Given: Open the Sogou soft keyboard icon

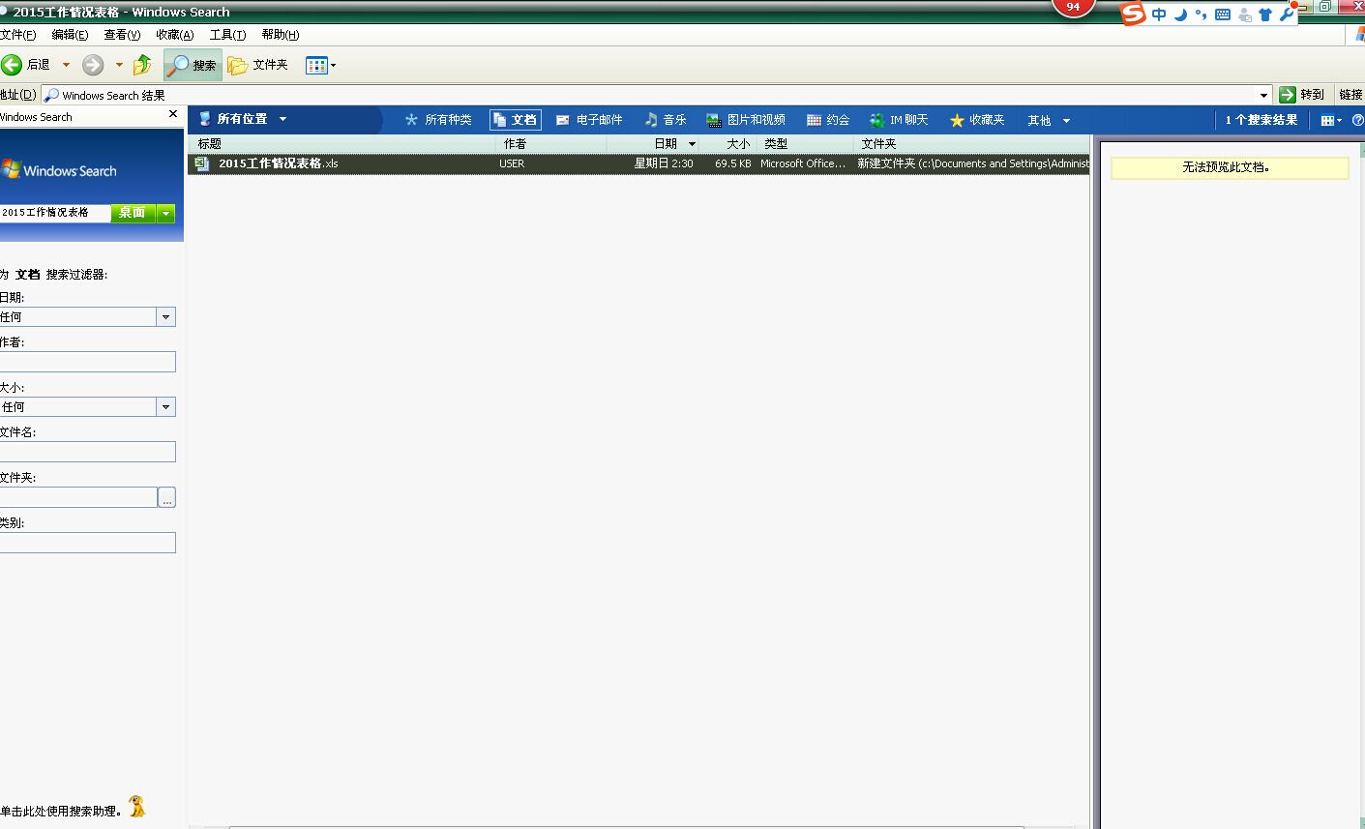Looking at the screenshot, I should 1223,15.
